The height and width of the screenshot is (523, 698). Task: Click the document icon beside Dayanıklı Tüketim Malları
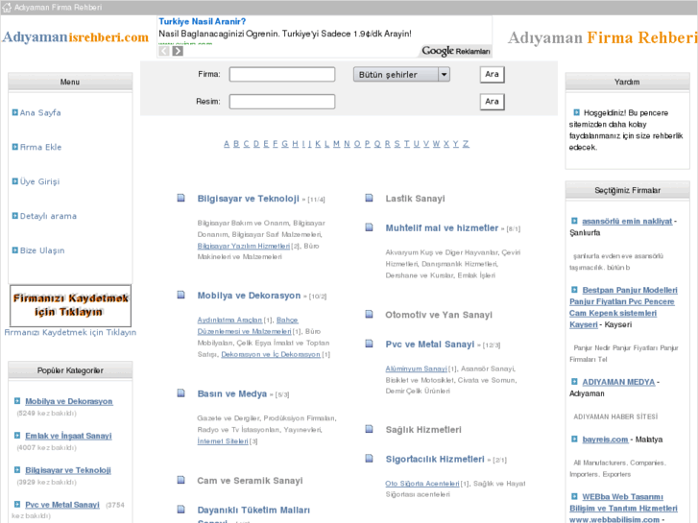[181, 510]
